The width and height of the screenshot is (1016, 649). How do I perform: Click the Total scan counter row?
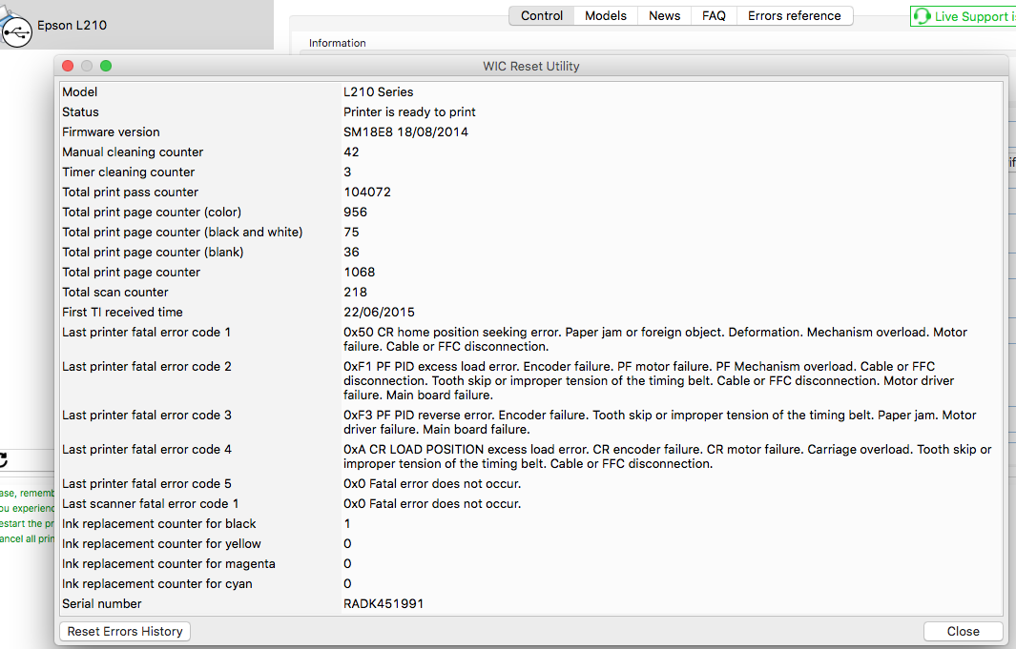(382, 292)
